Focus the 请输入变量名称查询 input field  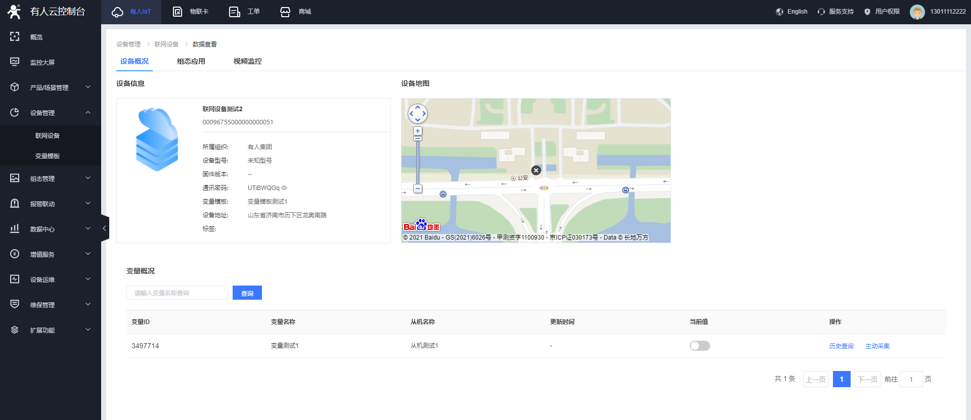(176, 293)
